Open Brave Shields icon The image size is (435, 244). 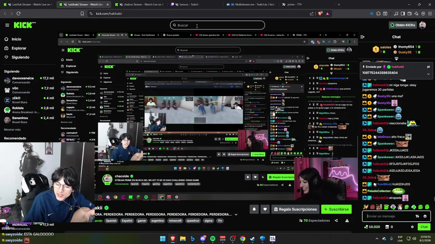(x=320, y=14)
